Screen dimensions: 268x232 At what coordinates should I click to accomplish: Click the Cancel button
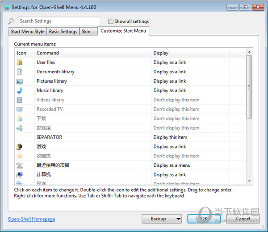[243, 219]
